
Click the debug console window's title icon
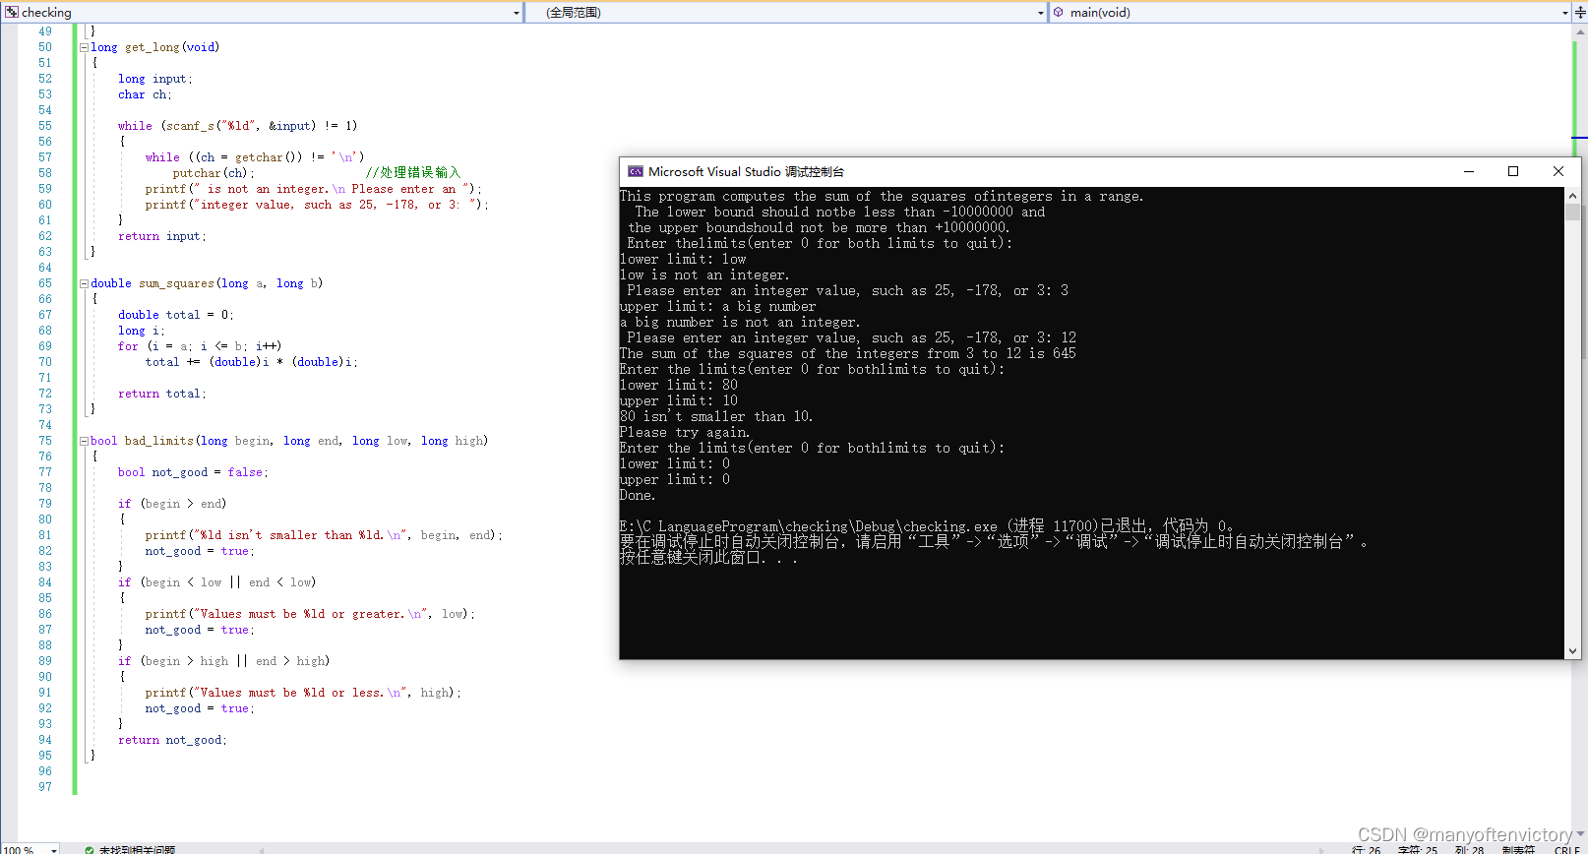[635, 171]
